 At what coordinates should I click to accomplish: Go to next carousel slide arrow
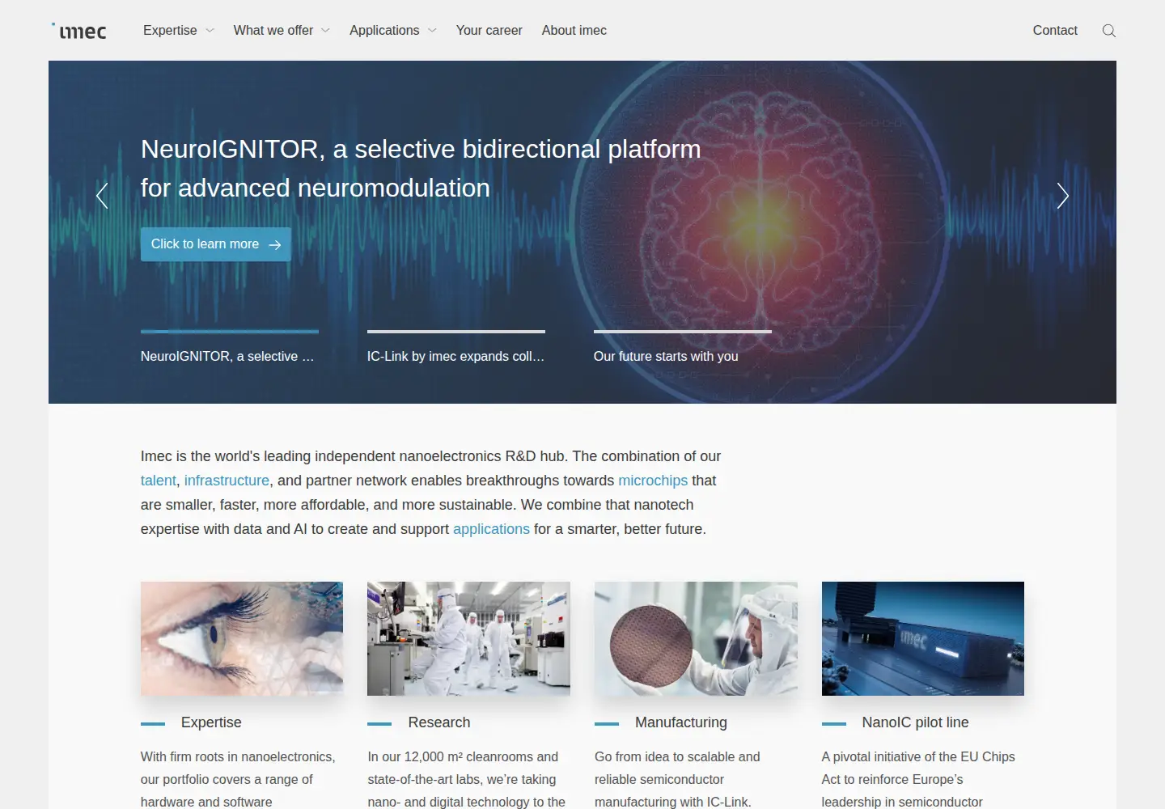(1063, 196)
